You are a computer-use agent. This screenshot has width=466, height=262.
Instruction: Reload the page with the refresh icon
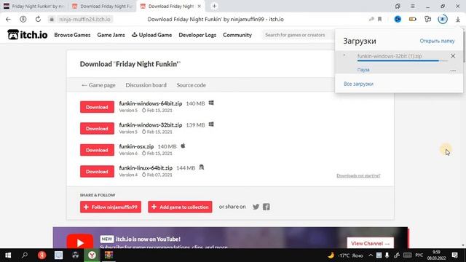[x=38, y=20]
